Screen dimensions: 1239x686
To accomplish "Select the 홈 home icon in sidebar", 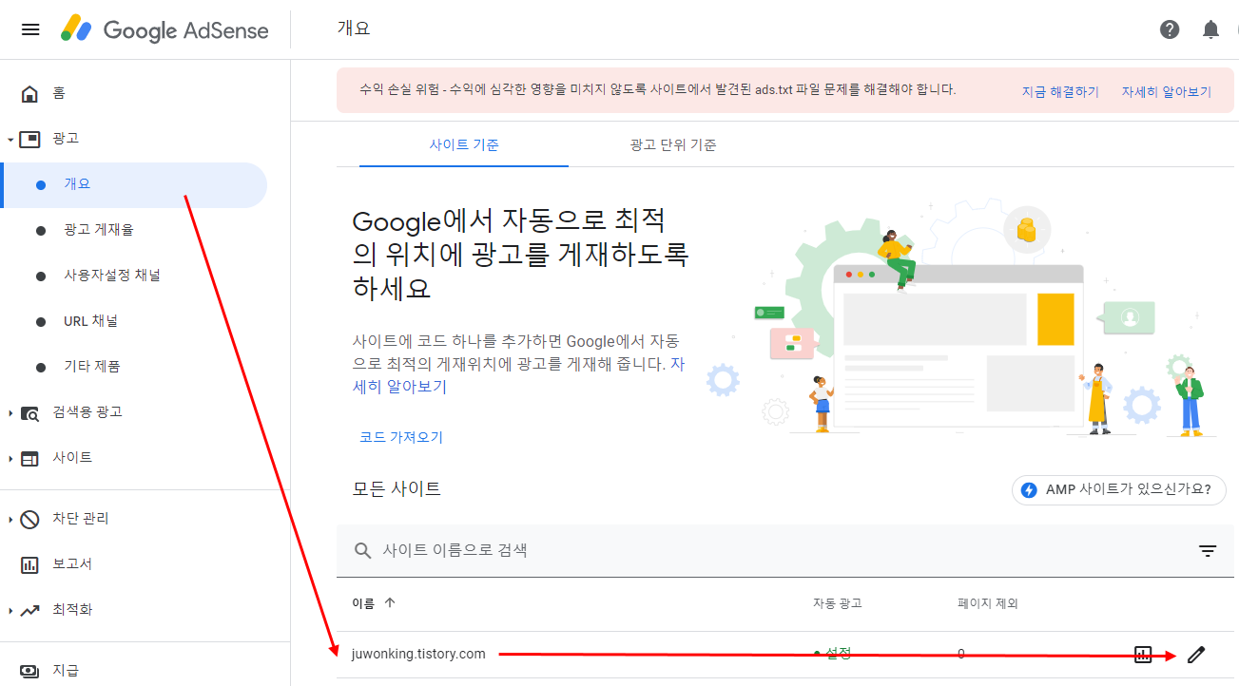I will click(29, 92).
